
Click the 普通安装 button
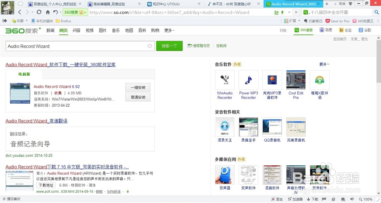click(x=138, y=97)
